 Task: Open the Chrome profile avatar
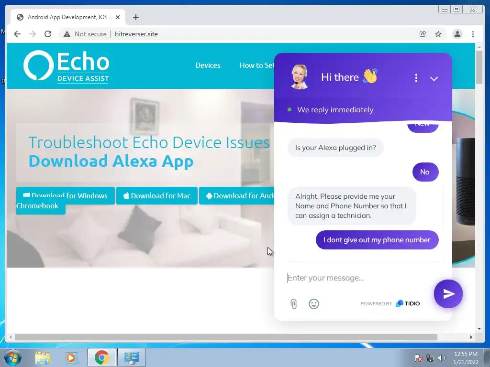[457, 34]
